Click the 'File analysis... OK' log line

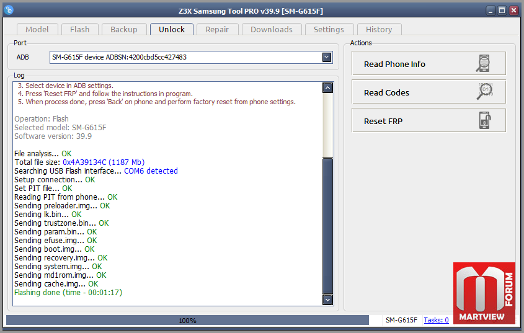[43, 153]
